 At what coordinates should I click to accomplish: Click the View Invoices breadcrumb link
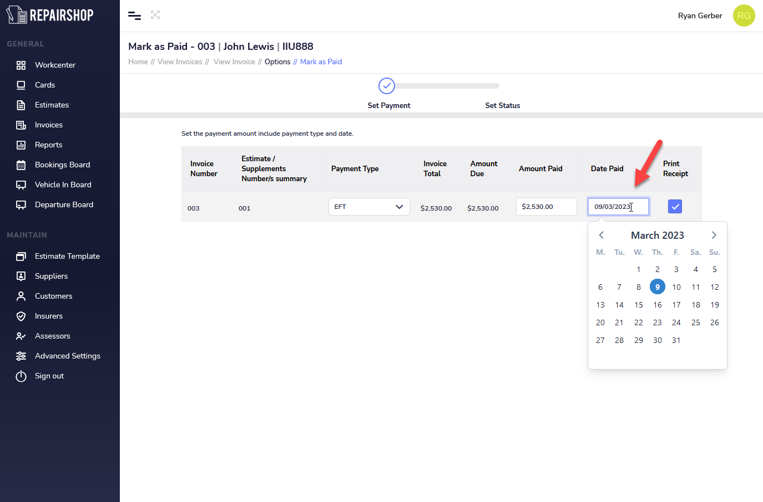[180, 62]
